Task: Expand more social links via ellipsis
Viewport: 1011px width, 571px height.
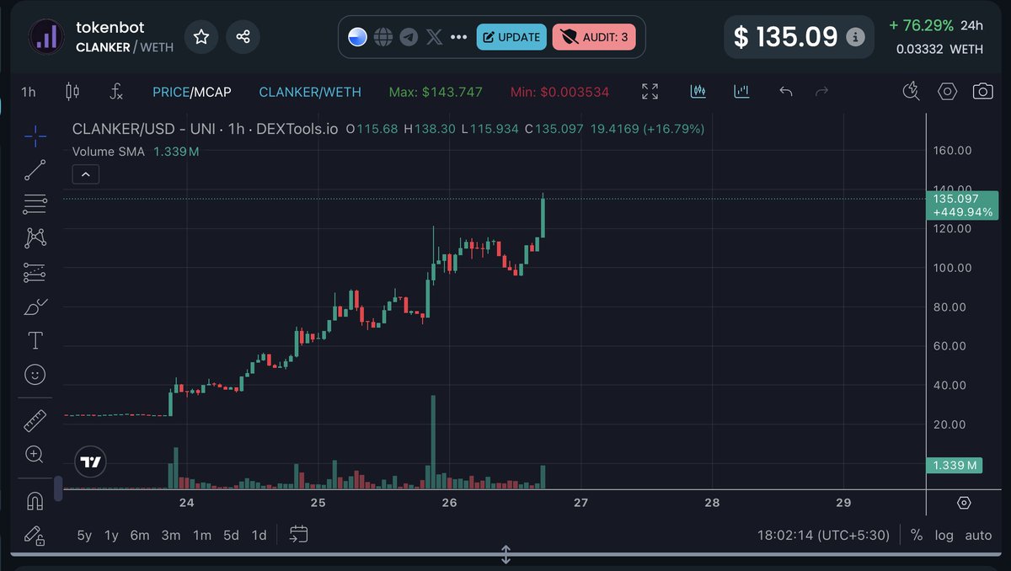Action: (459, 36)
